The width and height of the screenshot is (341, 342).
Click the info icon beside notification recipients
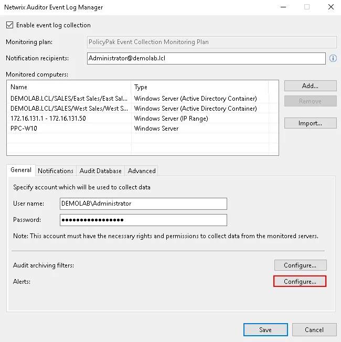point(333,58)
